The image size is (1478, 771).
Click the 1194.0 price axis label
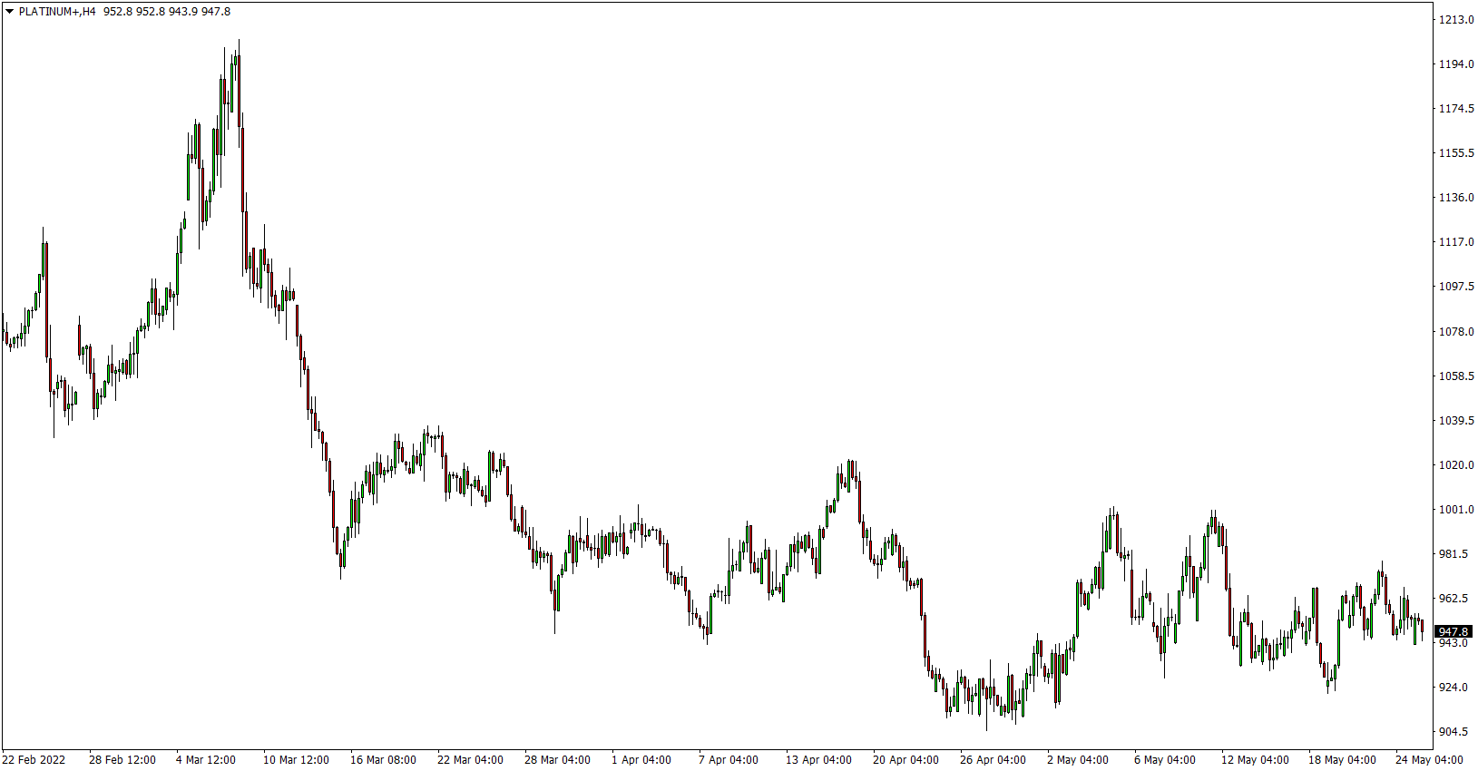coord(1456,64)
